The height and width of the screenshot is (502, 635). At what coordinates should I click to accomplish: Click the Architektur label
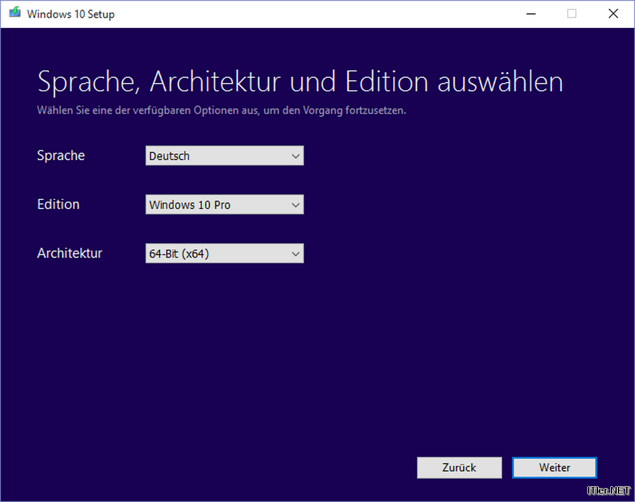tap(69, 253)
